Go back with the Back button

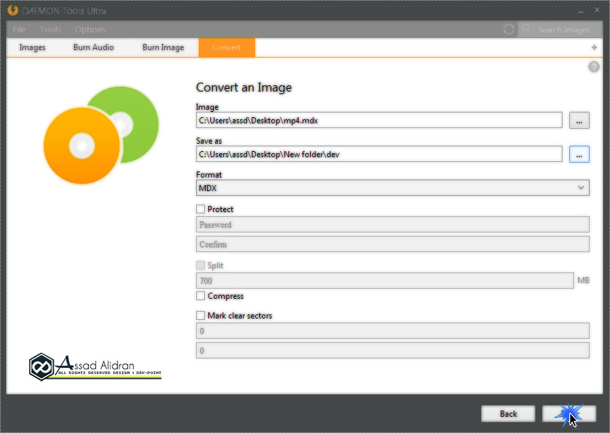click(x=508, y=414)
